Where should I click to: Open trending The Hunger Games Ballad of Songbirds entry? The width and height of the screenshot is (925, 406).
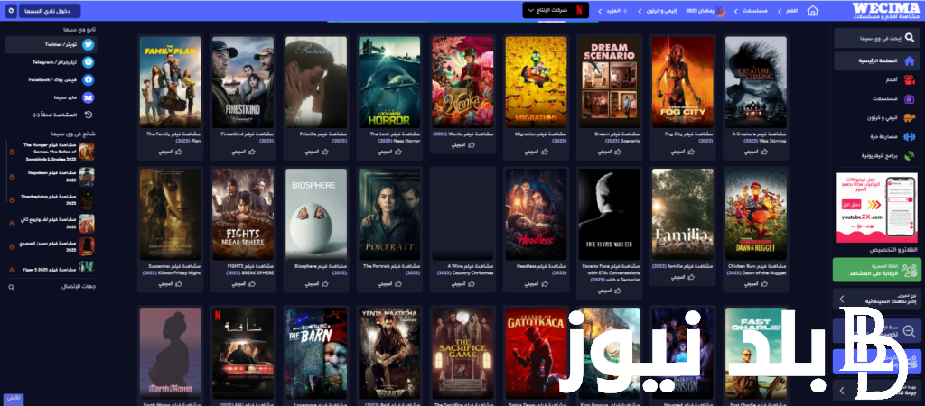coord(51,152)
